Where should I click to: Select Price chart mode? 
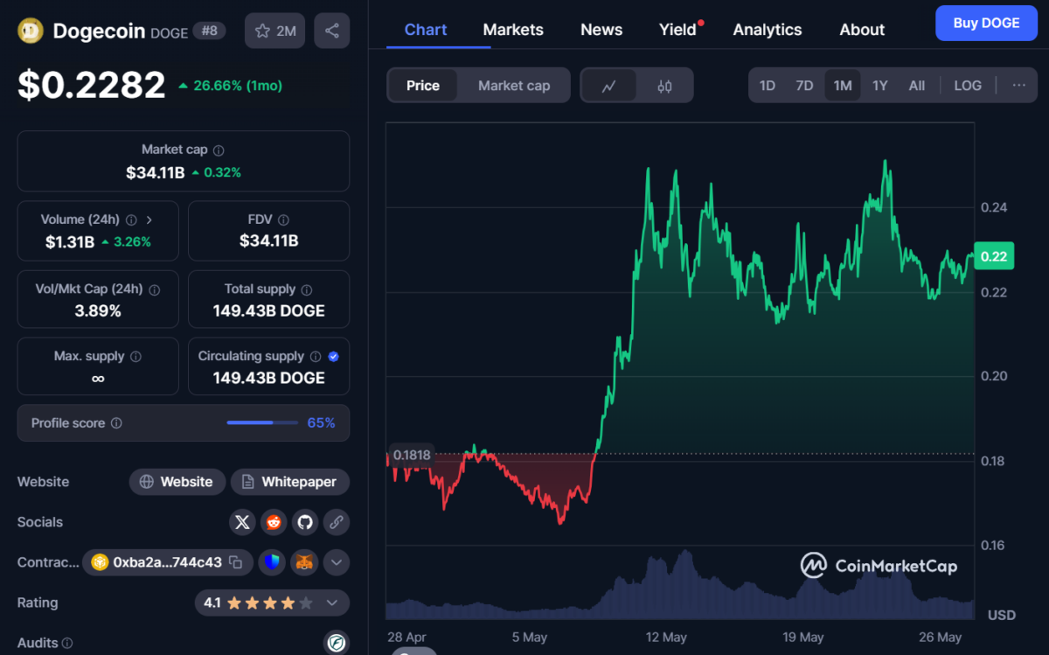point(423,86)
